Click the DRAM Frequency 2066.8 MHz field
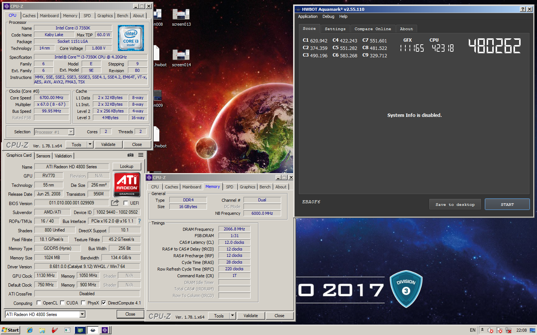The image size is (537, 335). [x=234, y=229]
